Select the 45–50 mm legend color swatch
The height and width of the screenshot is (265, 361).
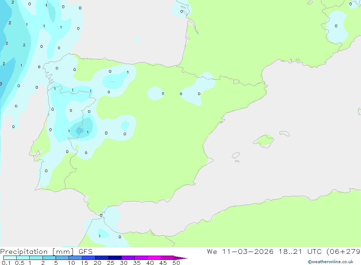pyautogui.click(x=167, y=258)
